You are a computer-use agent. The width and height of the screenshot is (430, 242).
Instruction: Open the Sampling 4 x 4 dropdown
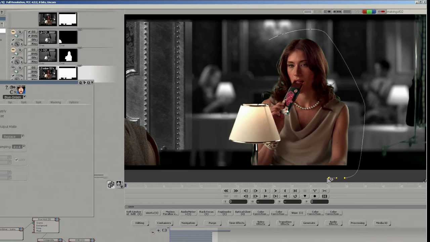click(19, 147)
